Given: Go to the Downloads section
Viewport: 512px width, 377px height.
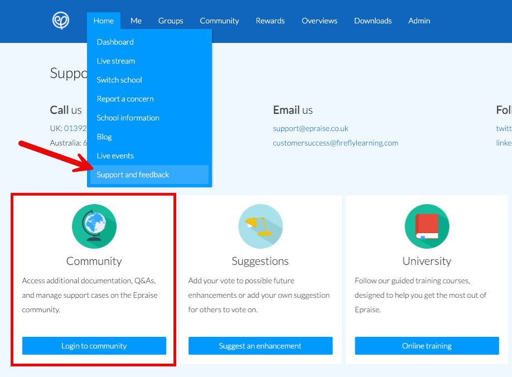Looking at the screenshot, I should point(373,21).
